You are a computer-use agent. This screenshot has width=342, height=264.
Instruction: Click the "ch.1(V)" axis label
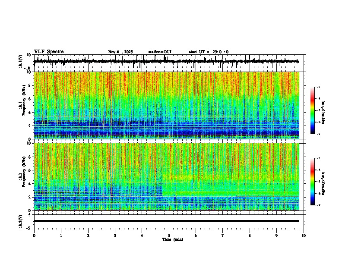click(x=21, y=61)
